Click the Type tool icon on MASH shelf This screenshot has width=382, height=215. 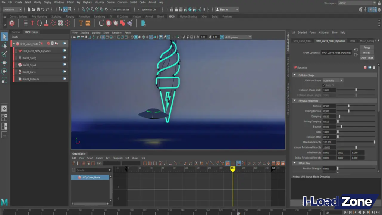[x=80, y=23]
